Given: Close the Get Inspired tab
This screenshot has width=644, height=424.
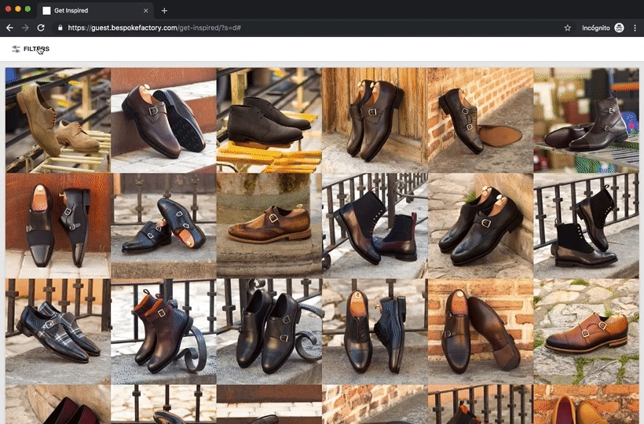Looking at the screenshot, I should coord(146,11).
